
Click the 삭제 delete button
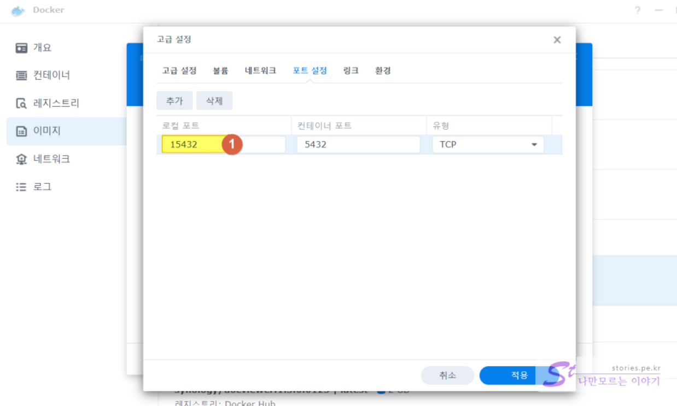click(214, 101)
